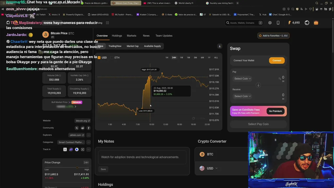This screenshot has width=334, height=188.
Task: Open the Reddit community icon
Action: coord(83,128)
